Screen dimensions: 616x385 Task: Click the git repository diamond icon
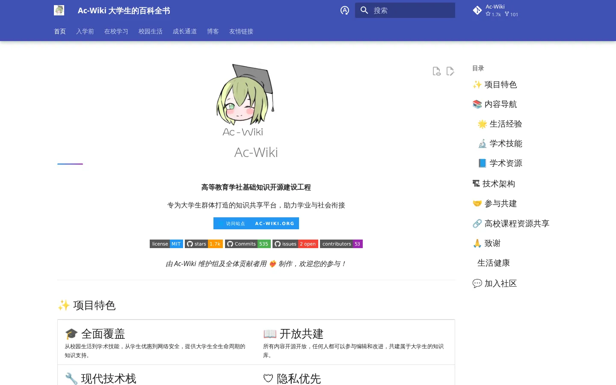(477, 10)
